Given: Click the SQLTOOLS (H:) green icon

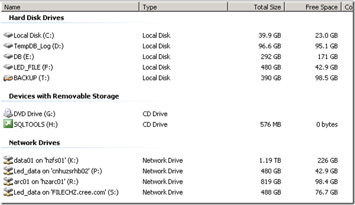Looking at the screenshot, I should click(8, 124).
